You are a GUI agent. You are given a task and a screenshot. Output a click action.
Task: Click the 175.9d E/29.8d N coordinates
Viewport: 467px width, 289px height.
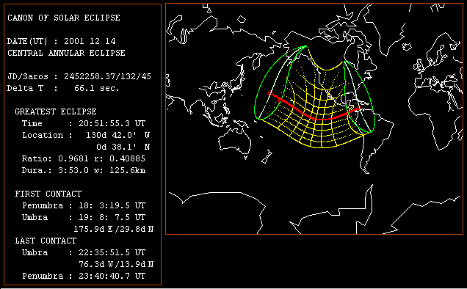click(x=114, y=229)
